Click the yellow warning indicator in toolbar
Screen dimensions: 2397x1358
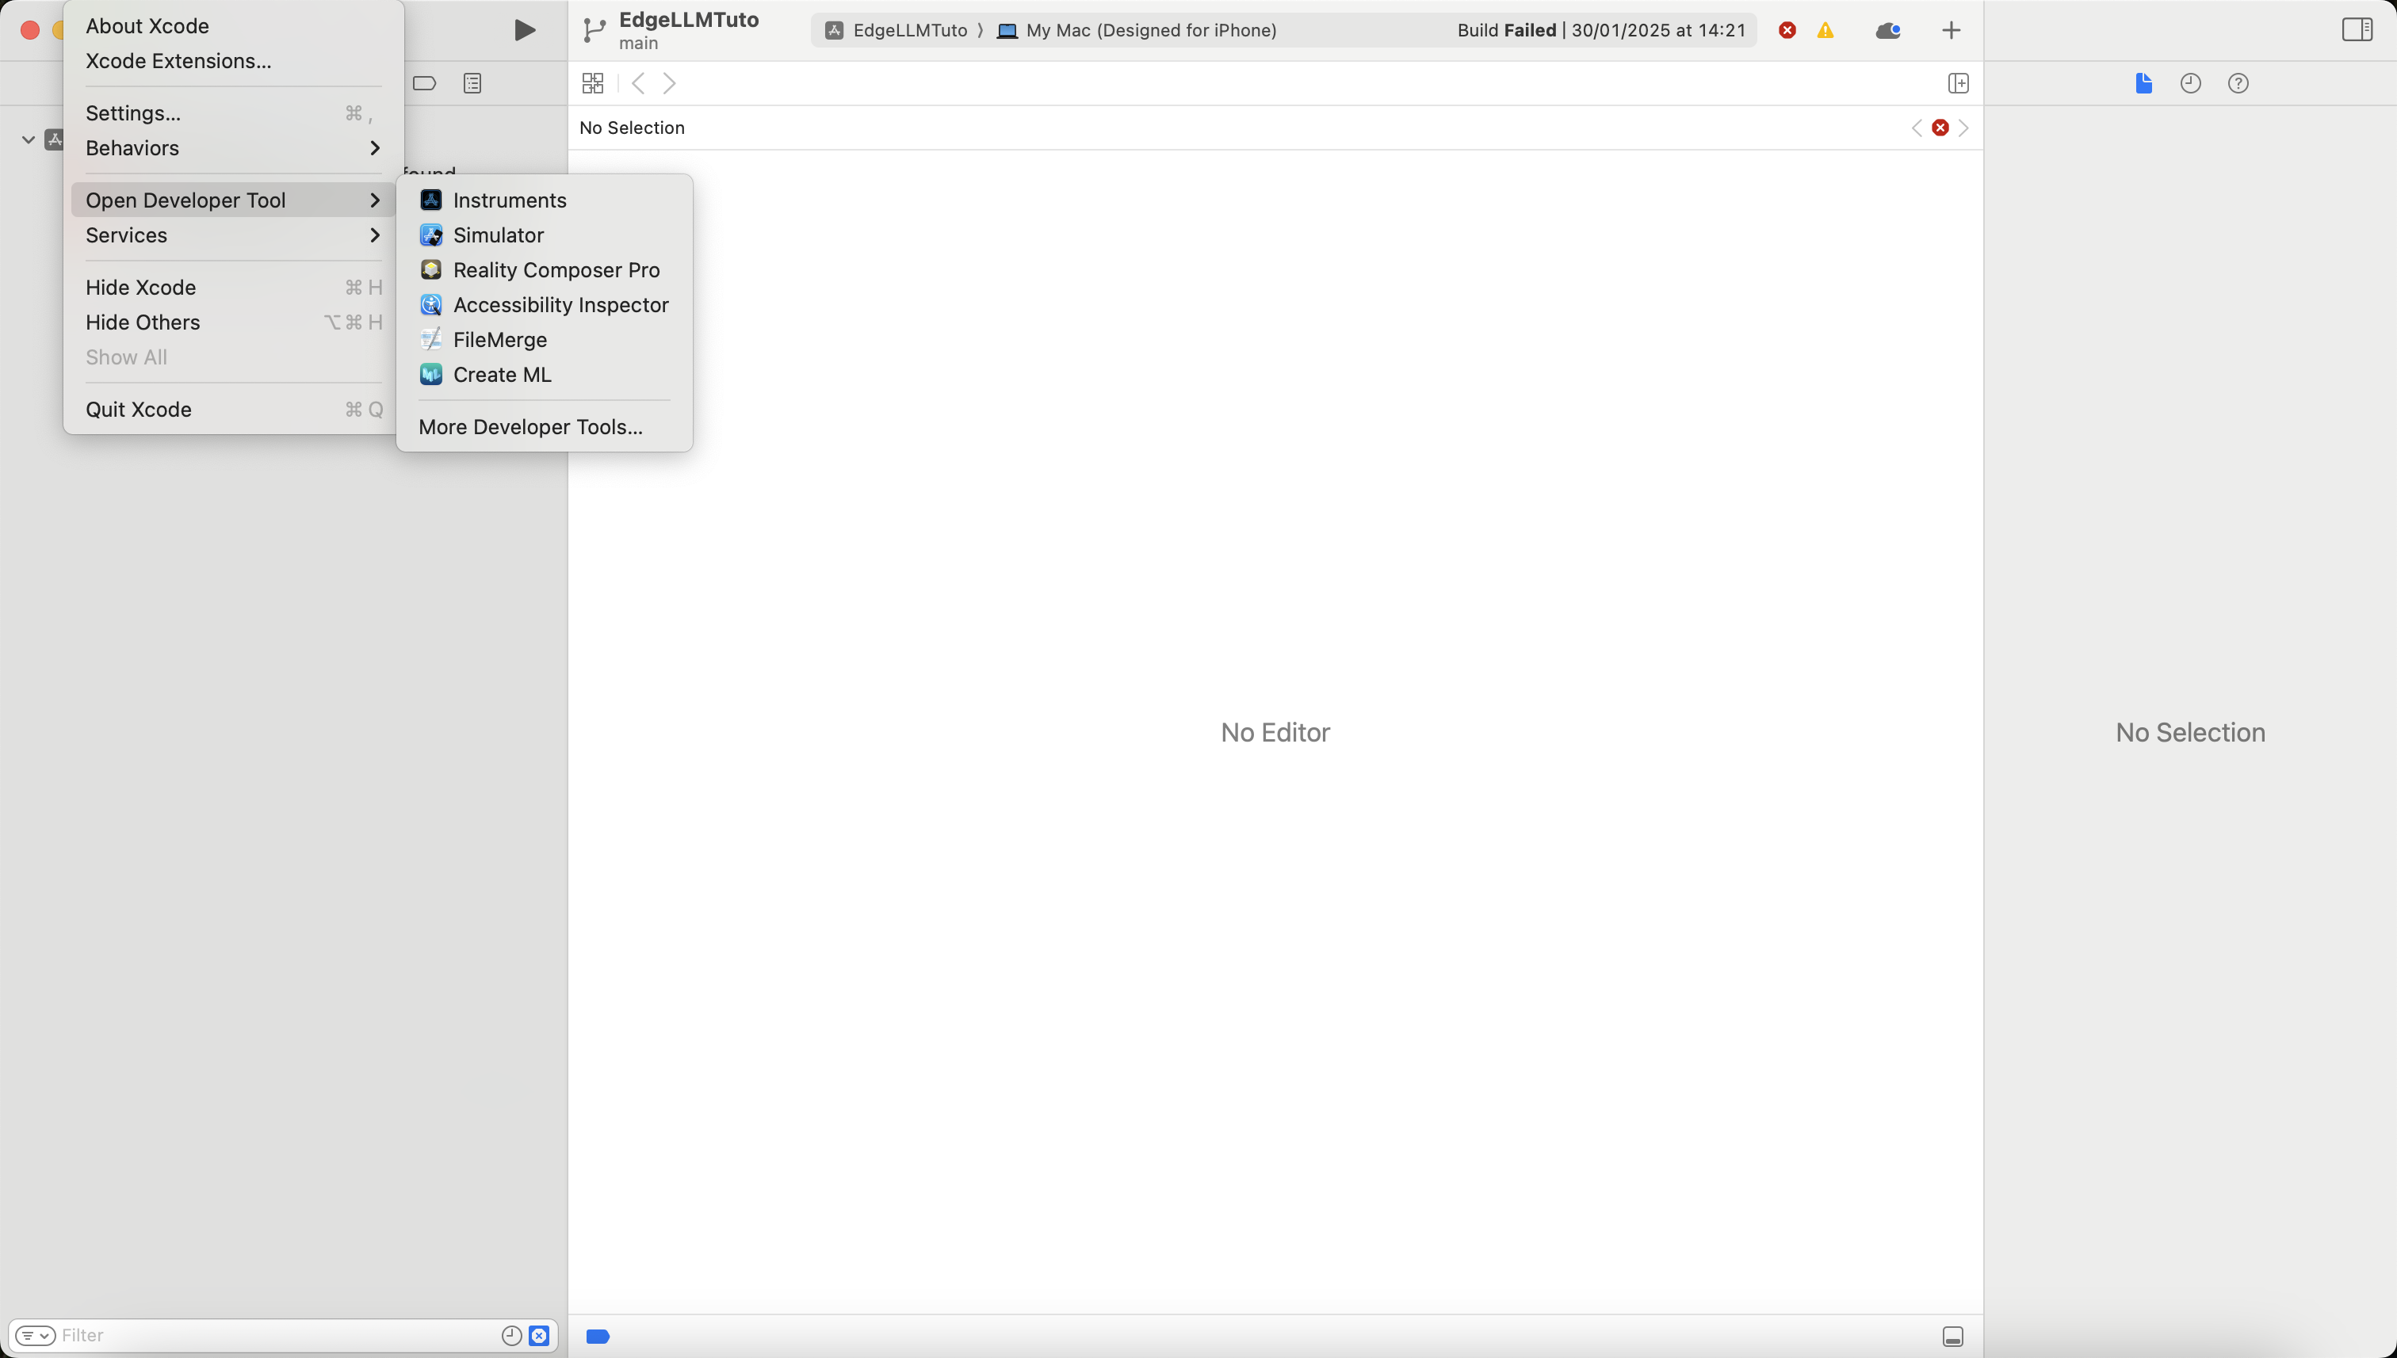1825,30
